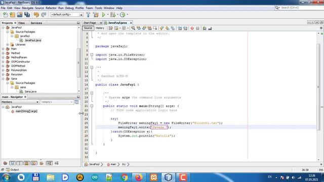Click main breadcrumb at editor bottom
The width and height of the screenshot is (324, 182).
(113, 164)
